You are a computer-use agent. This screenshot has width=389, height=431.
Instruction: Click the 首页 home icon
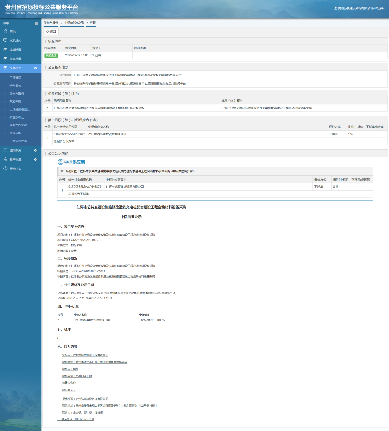tap(5, 31)
